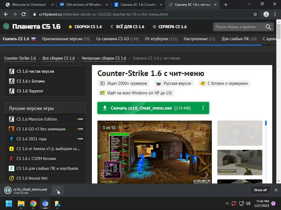Open a new browser tab
This screenshot has height=210, width=281.
(226, 5)
